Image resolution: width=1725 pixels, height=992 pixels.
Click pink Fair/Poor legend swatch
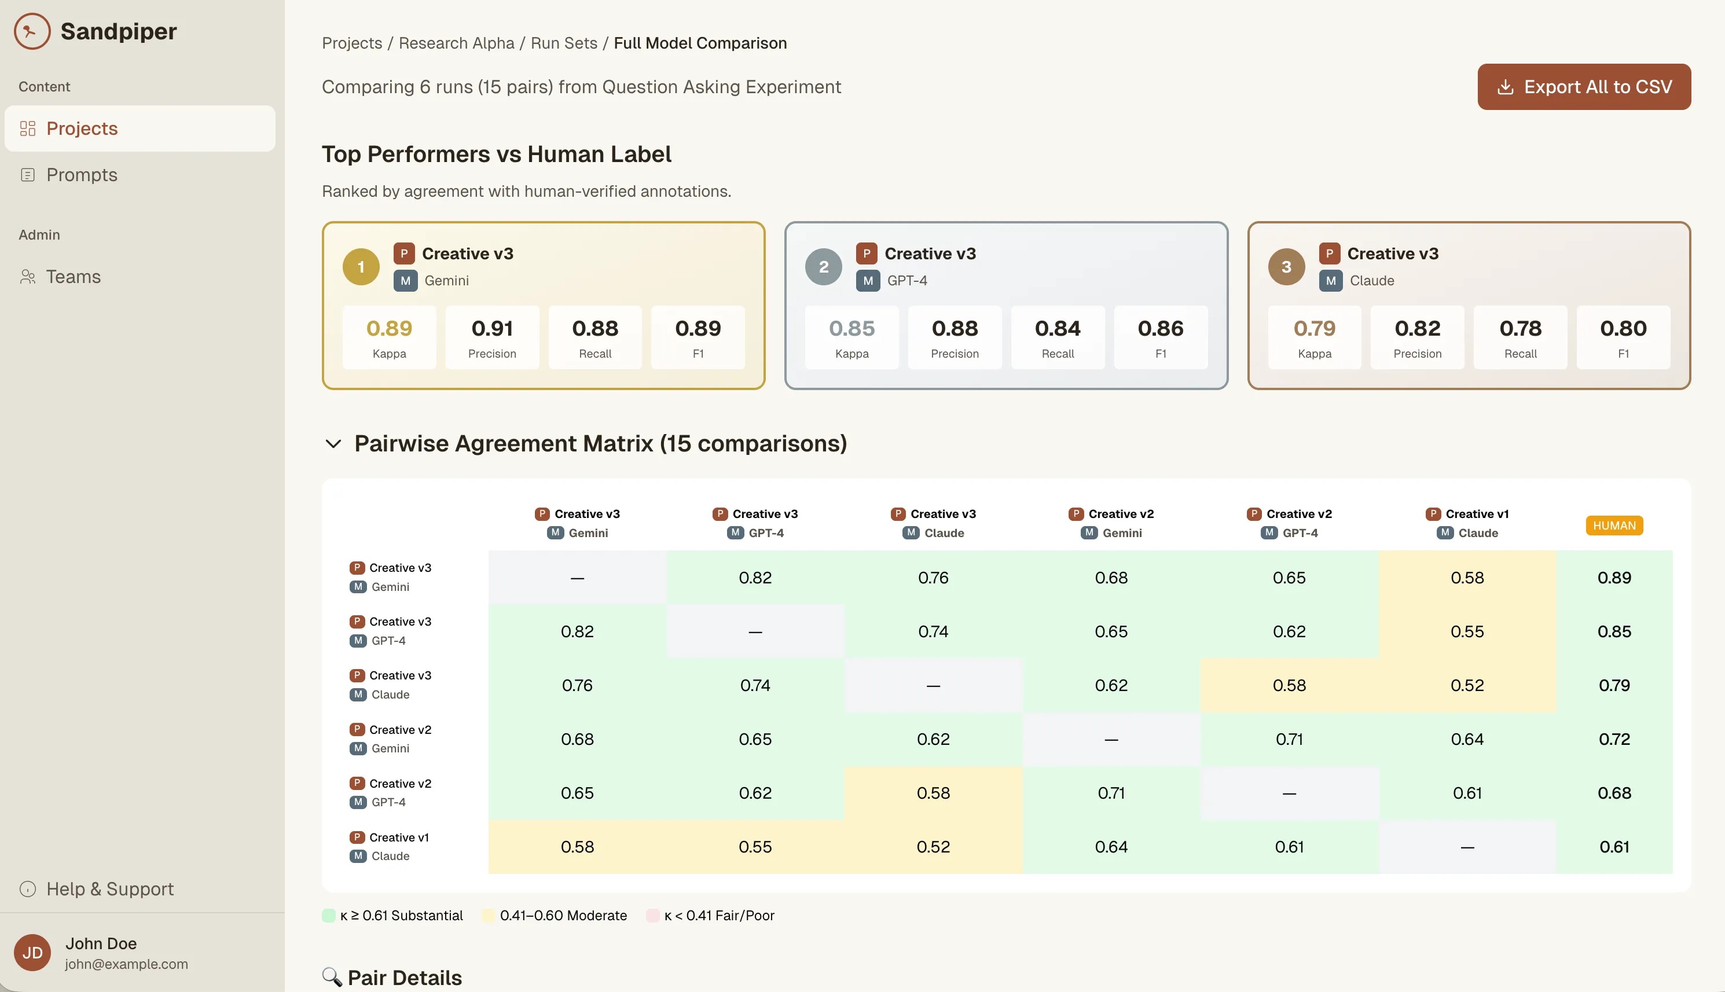(x=652, y=915)
